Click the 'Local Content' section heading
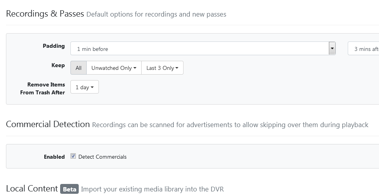The height and width of the screenshot is (195, 379). (32, 189)
